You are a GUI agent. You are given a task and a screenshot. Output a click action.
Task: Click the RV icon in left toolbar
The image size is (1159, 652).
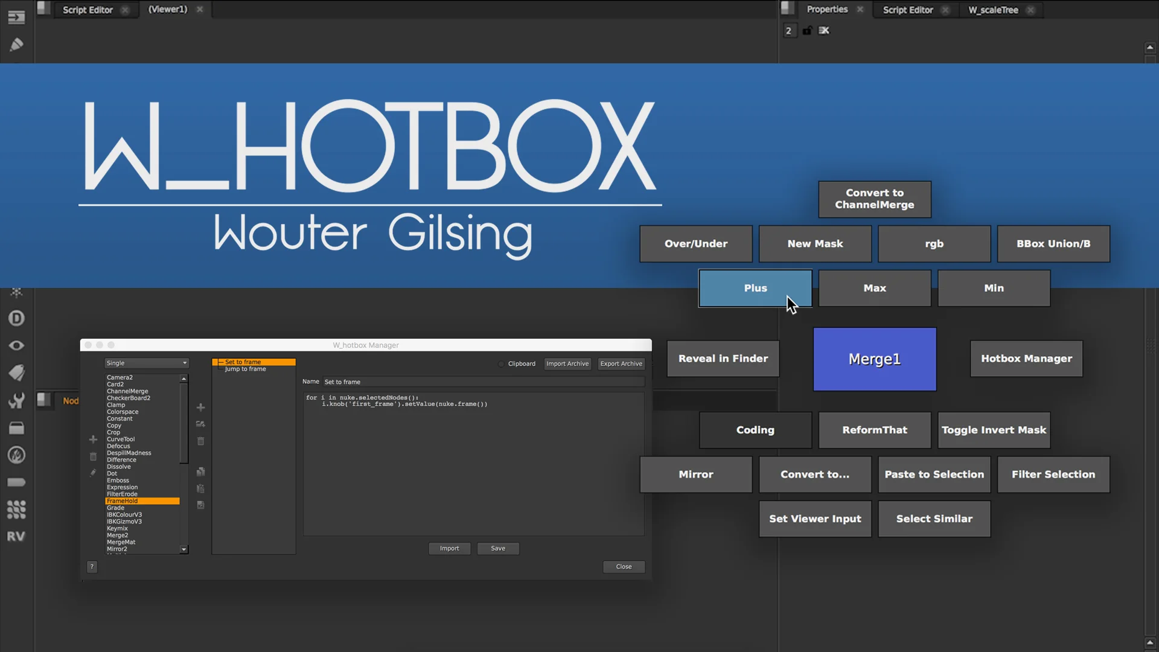(16, 536)
